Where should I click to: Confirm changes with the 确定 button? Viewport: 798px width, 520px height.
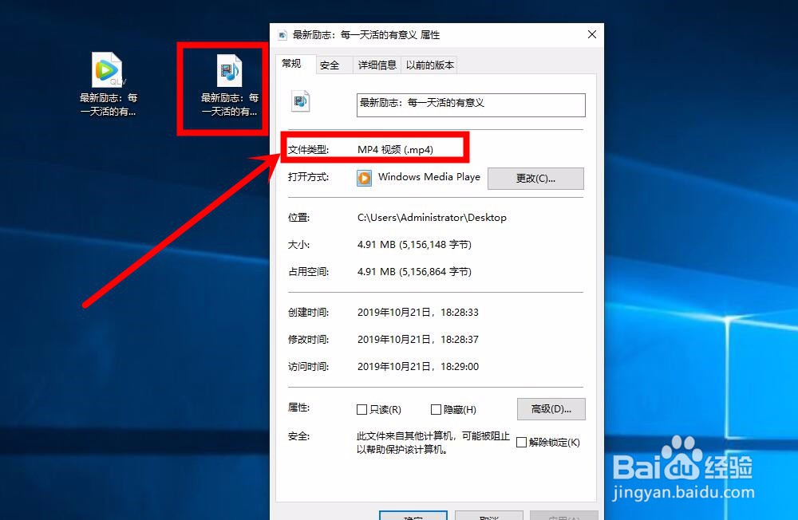click(413, 517)
